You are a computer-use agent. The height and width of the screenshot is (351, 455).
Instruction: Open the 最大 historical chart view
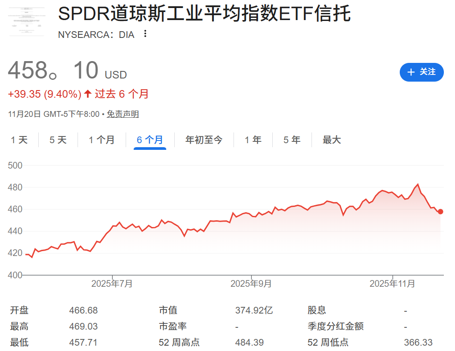pyautogui.click(x=331, y=140)
